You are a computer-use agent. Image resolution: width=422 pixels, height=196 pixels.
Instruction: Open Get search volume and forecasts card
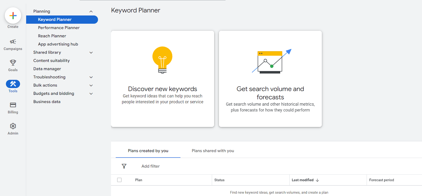coord(270,79)
